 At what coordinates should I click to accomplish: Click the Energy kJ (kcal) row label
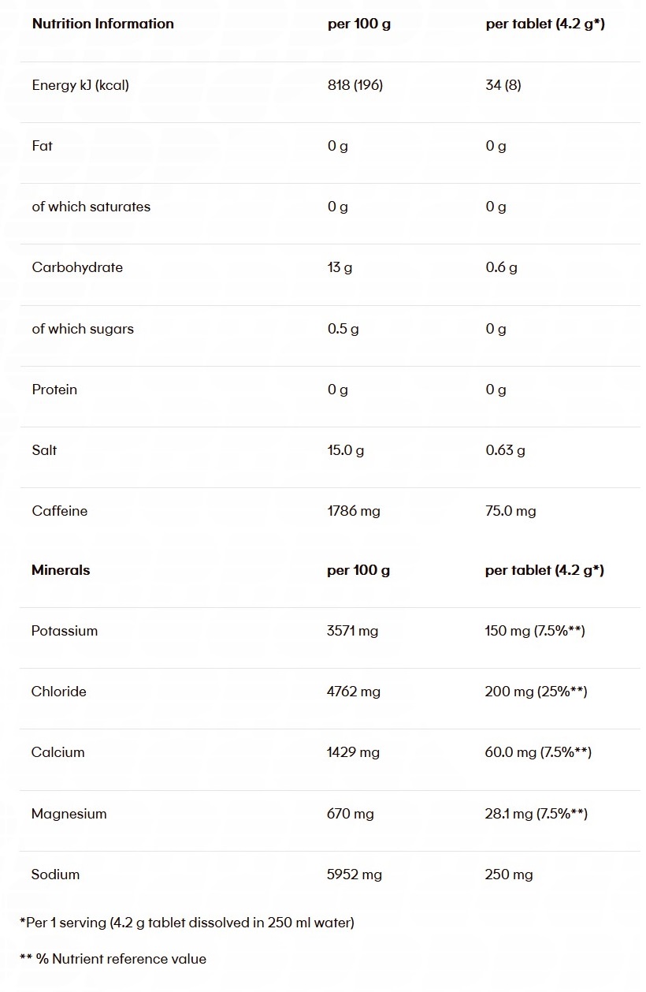point(80,85)
